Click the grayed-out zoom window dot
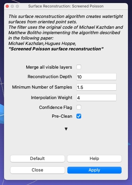The image size is (132, 185). point(18,6)
